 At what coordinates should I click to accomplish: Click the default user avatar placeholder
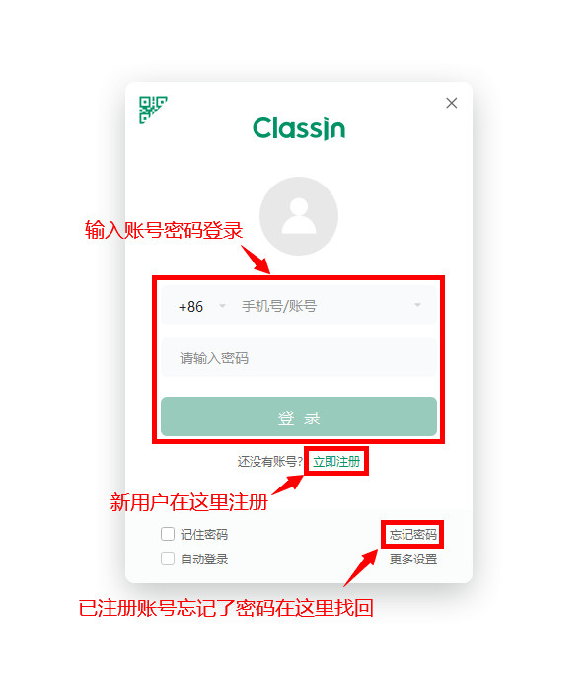point(299,216)
